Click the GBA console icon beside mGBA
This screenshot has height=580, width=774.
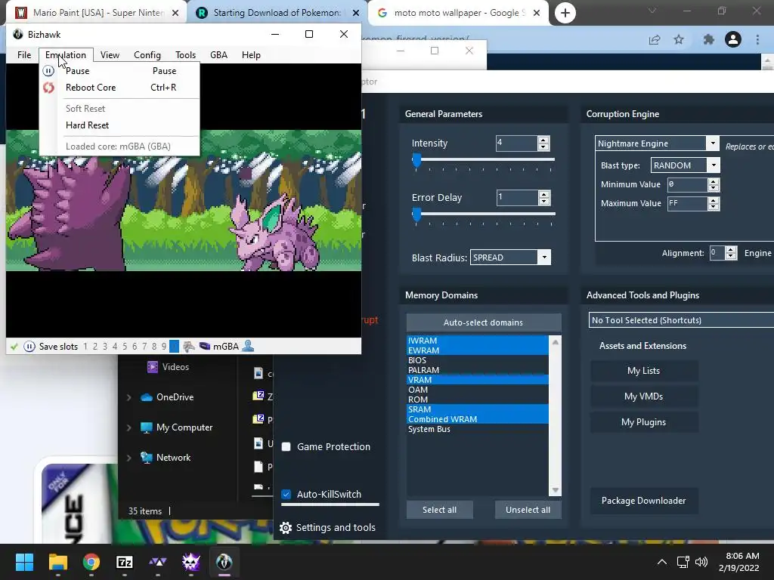tap(204, 346)
